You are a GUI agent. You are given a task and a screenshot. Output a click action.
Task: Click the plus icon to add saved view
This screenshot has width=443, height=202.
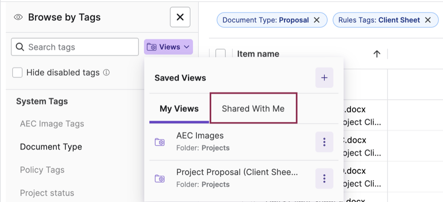point(324,78)
